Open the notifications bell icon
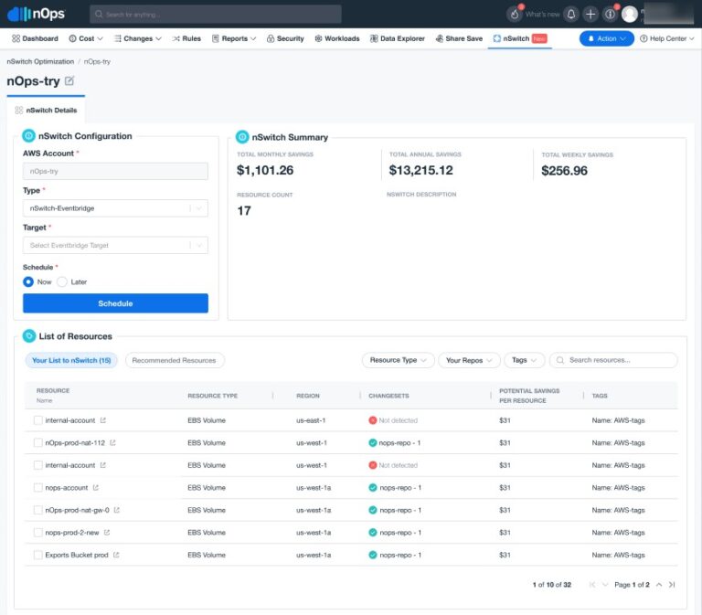Viewport: 702px width, 615px height. (x=571, y=14)
